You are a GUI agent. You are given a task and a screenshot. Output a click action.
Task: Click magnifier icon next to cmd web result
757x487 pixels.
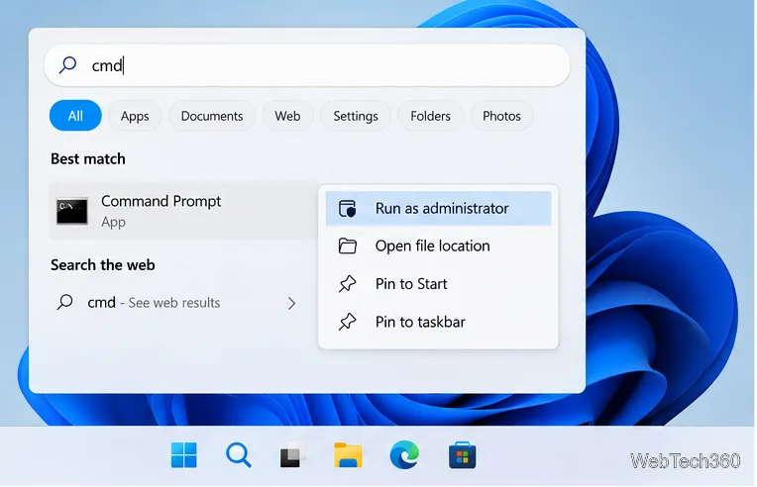[x=65, y=302]
